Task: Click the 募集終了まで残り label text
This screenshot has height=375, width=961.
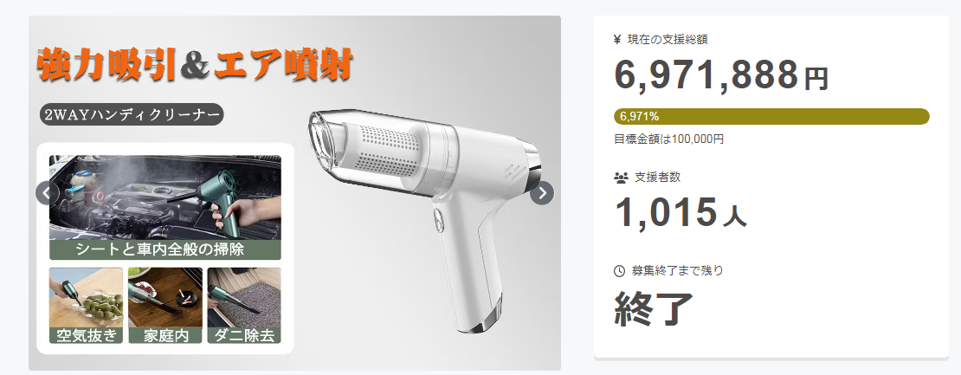Action: coord(678,270)
